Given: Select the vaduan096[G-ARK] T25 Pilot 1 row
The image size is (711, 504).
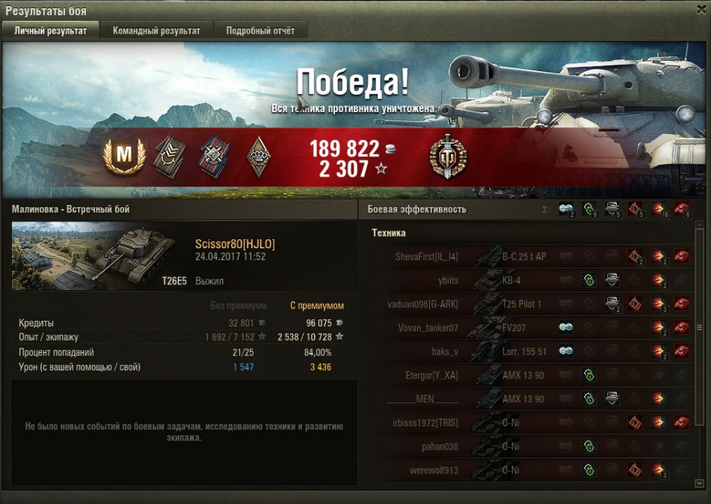Looking at the screenshot, I should (537, 304).
